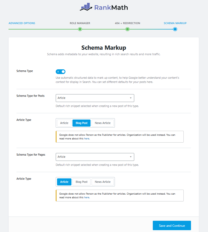
Task: Open the Schema Type for Posts dropdown
Action: pos(95,98)
